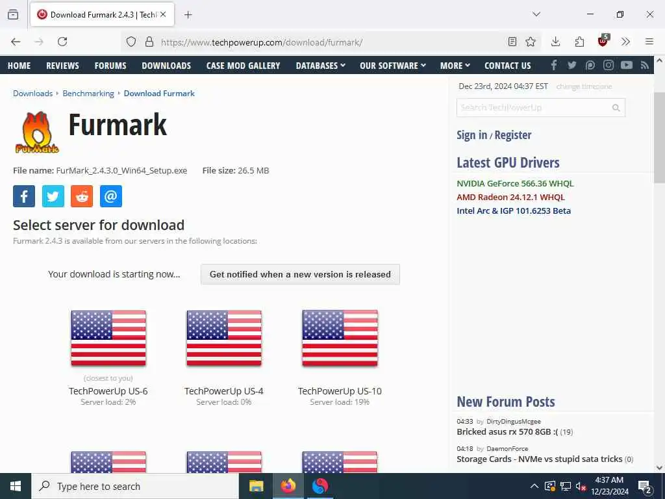Click the Sign in link
Image resolution: width=665 pixels, height=499 pixels.
(471, 135)
